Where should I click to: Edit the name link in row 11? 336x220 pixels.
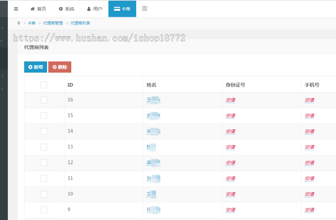pyautogui.click(x=153, y=179)
